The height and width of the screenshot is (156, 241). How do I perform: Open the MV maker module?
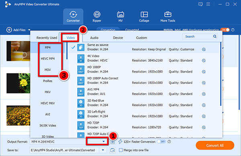point(120,16)
